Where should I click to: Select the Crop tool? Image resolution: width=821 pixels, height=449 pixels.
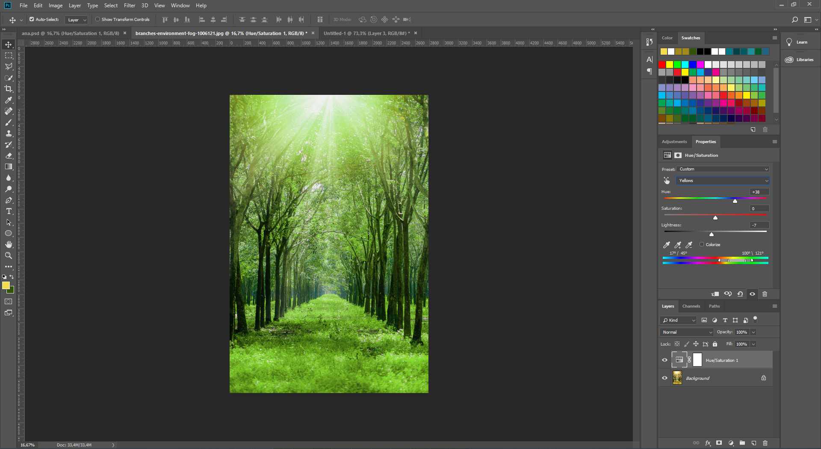[x=9, y=89]
